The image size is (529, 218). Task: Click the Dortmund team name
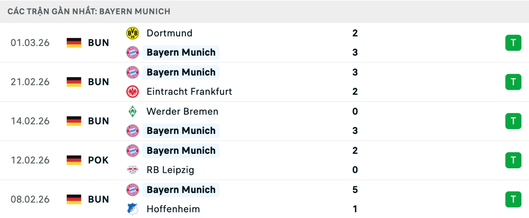click(x=169, y=33)
